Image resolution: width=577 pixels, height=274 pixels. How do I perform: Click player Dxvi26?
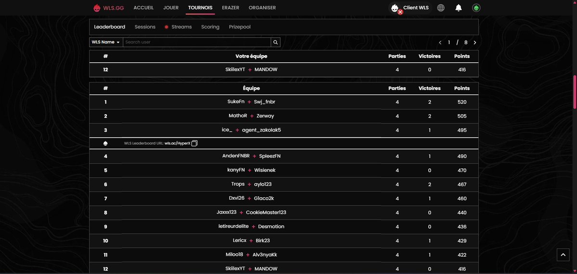(237, 198)
